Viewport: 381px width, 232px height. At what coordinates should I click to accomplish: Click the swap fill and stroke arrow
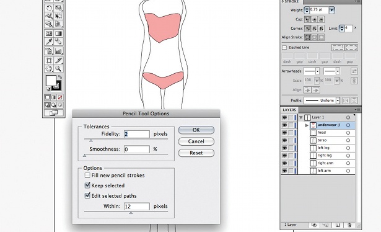tap(59, 77)
